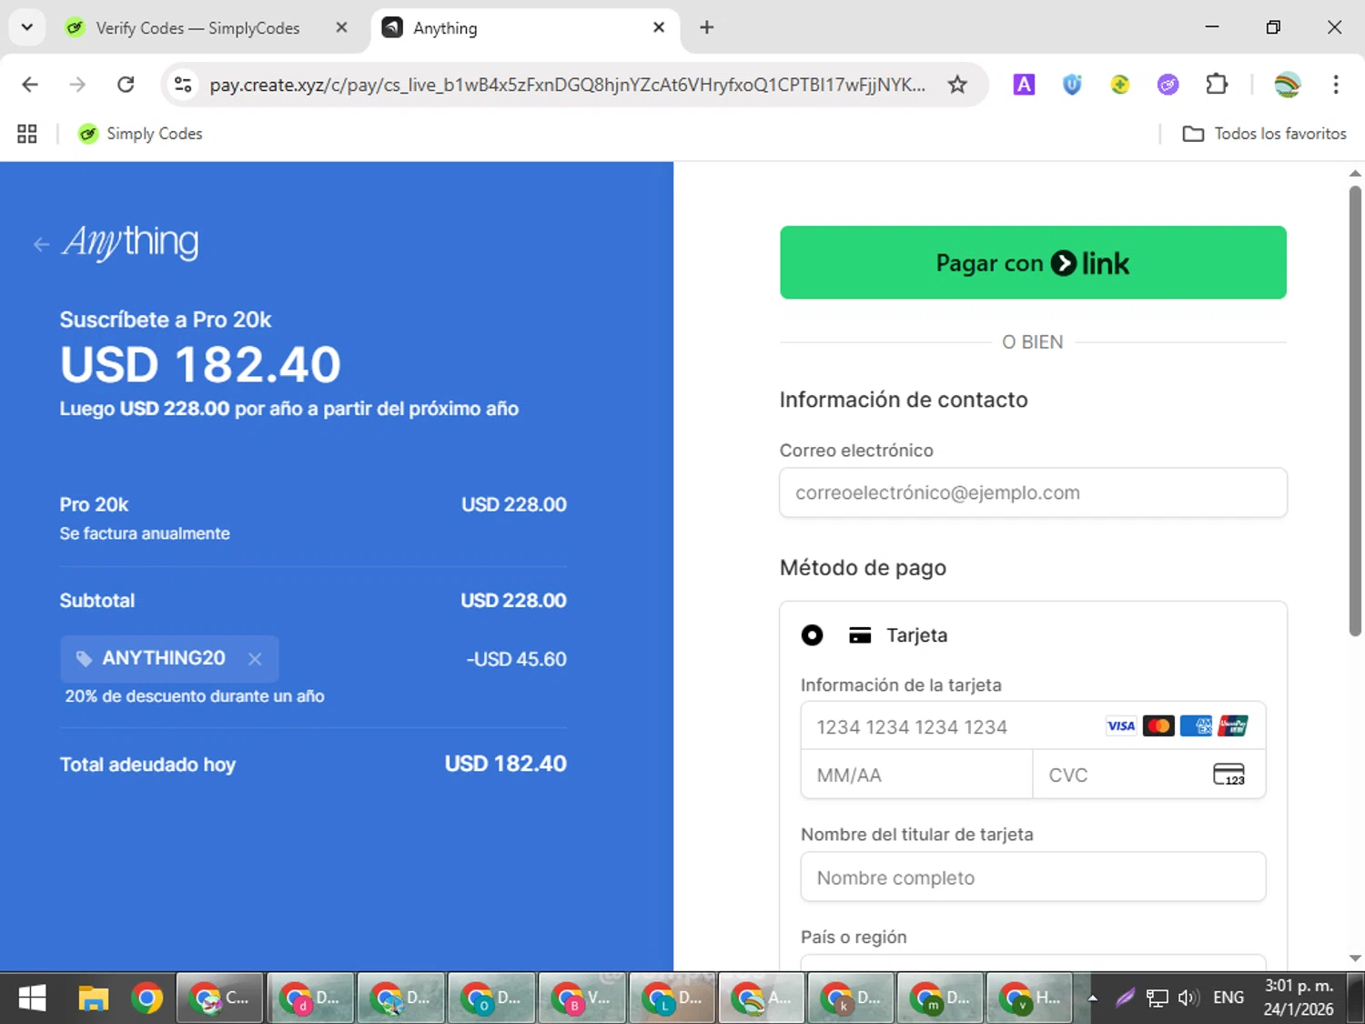1365x1024 pixels.
Task: Open the Chrome three-dot menu
Action: coord(1336,85)
